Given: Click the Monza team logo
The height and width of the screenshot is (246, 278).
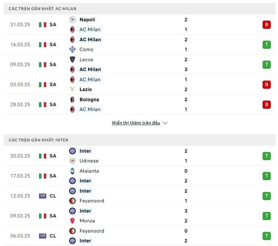Looking at the screenshot, I should [x=72, y=221].
